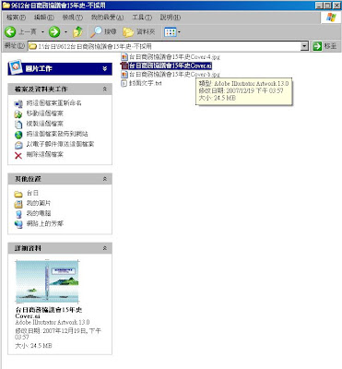
Task: Click the Windows flag logo
Action: pyautogui.click(x=331, y=18)
